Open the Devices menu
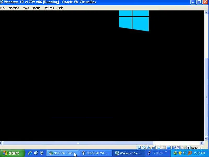The height and width of the screenshot is (157, 209). 49,8
